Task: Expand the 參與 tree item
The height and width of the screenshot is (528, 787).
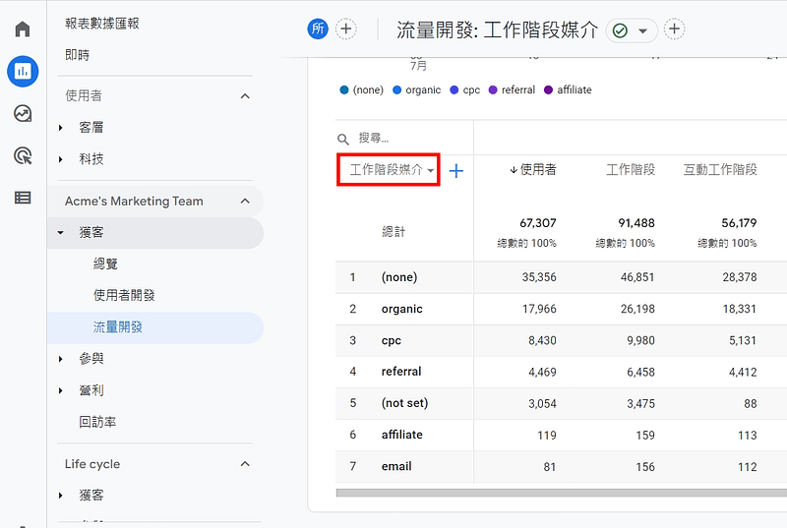Action: 60,359
